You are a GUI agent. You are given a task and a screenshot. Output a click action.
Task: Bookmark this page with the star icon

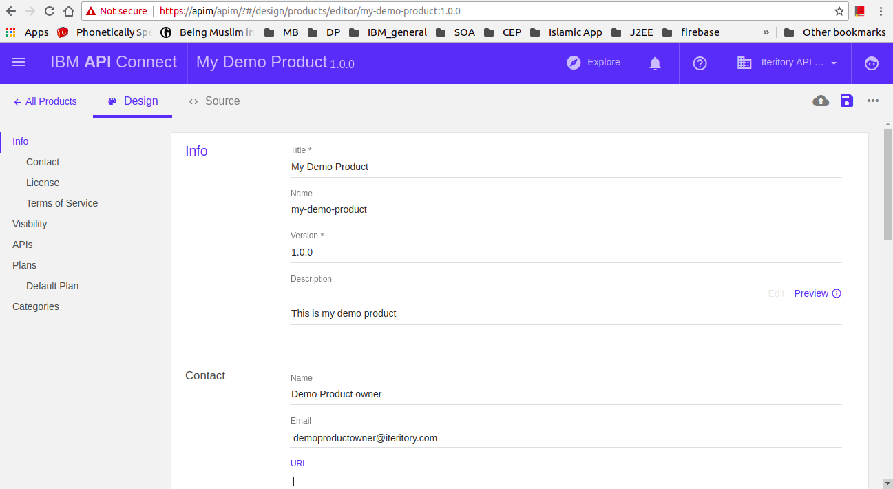[x=839, y=11]
